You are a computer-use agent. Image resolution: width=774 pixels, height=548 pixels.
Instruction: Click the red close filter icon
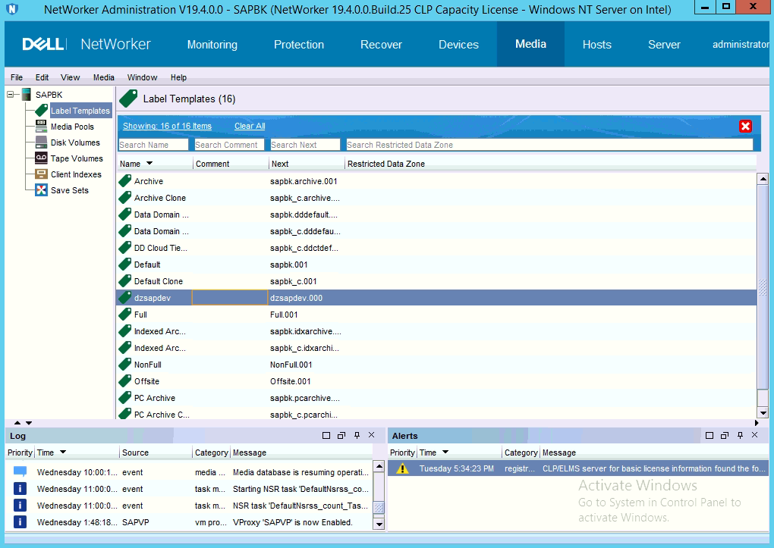click(x=745, y=127)
